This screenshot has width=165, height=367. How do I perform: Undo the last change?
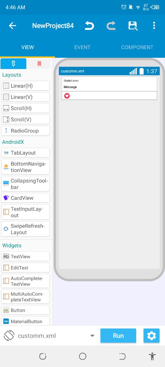coord(89,25)
